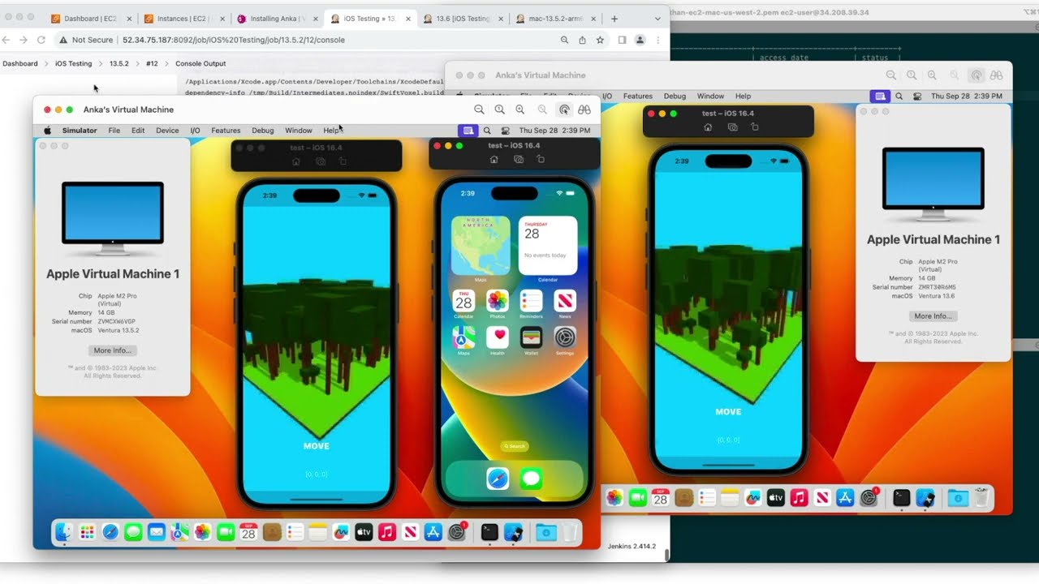Open Maps app icon on simulator home screen
Screen dimensions: 1039x584
coord(463,337)
